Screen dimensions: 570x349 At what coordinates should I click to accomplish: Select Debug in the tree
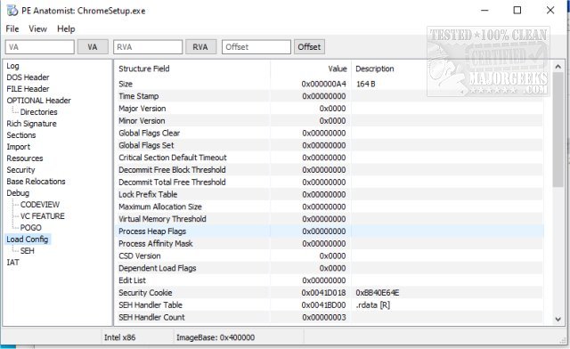(18, 193)
